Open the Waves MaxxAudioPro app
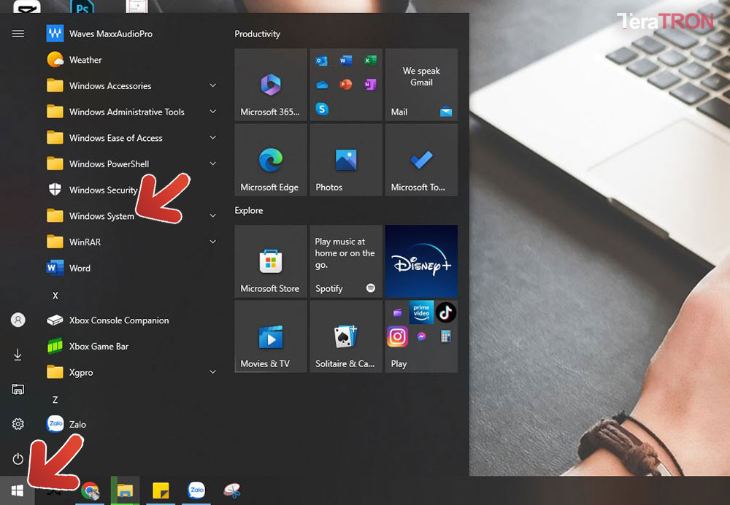Image resolution: width=730 pixels, height=505 pixels. tap(131, 34)
